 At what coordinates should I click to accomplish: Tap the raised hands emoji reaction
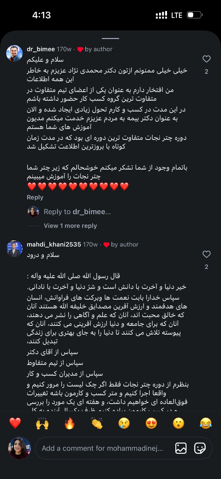tap(42, 423)
